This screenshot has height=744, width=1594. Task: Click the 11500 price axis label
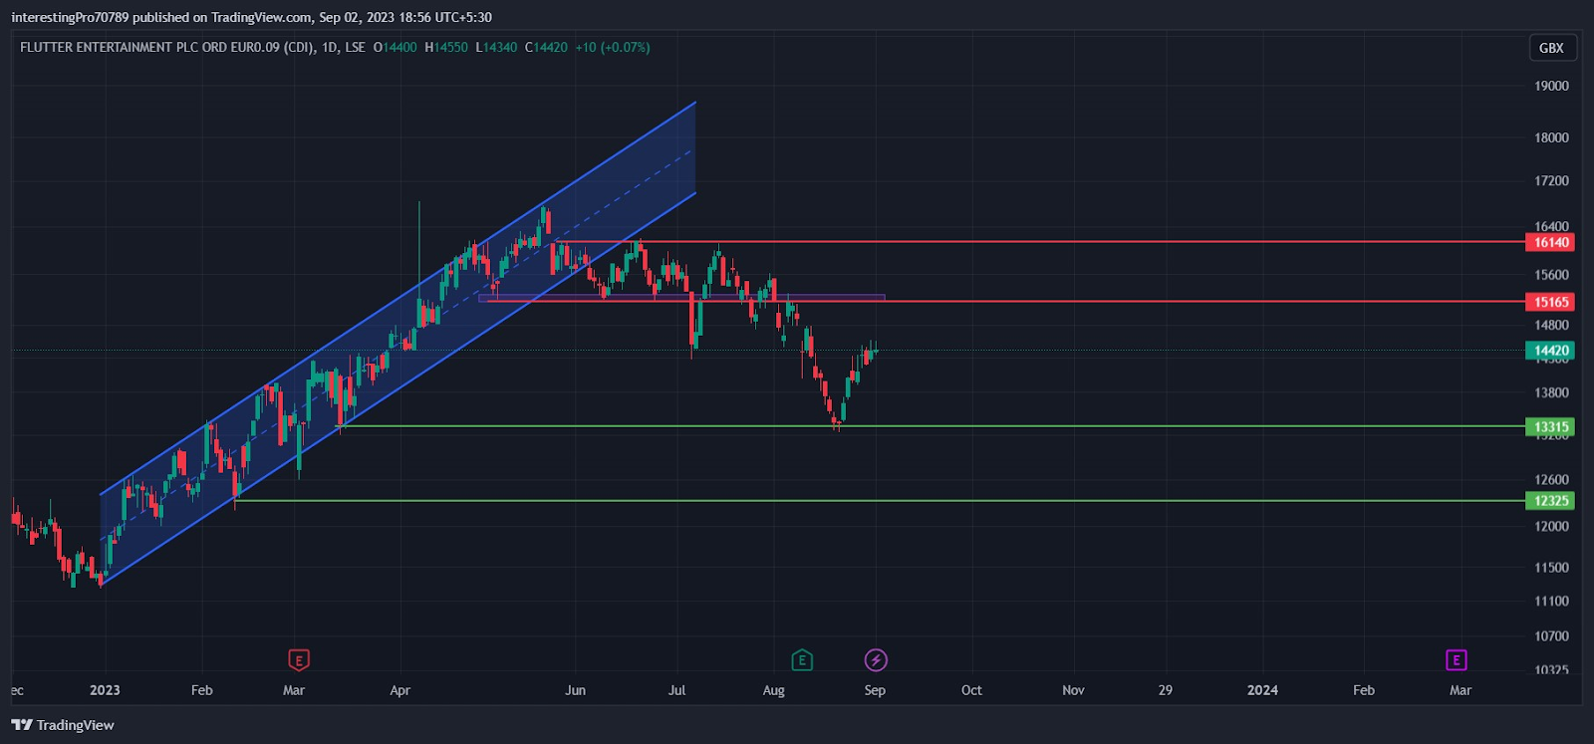tap(1551, 568)
